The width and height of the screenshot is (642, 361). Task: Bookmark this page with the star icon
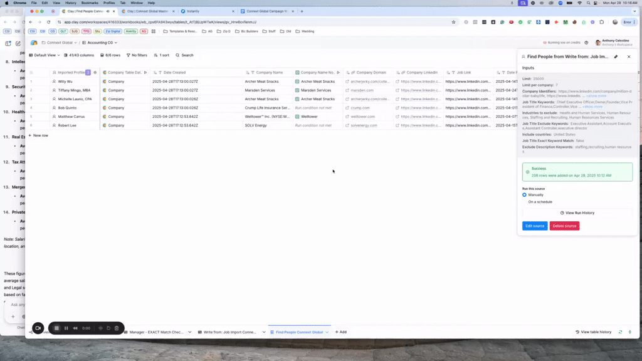[453, 22]
